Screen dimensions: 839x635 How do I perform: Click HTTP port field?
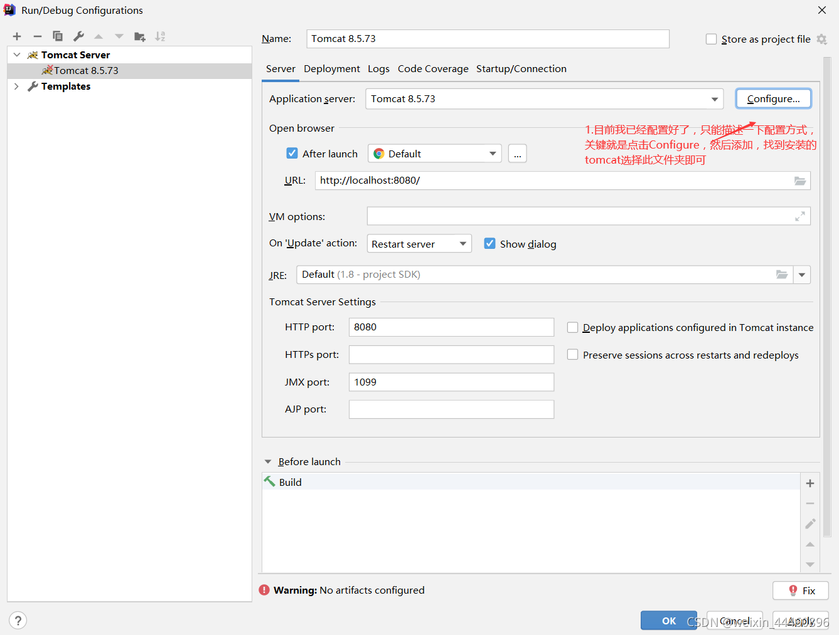tap(451, 327)
